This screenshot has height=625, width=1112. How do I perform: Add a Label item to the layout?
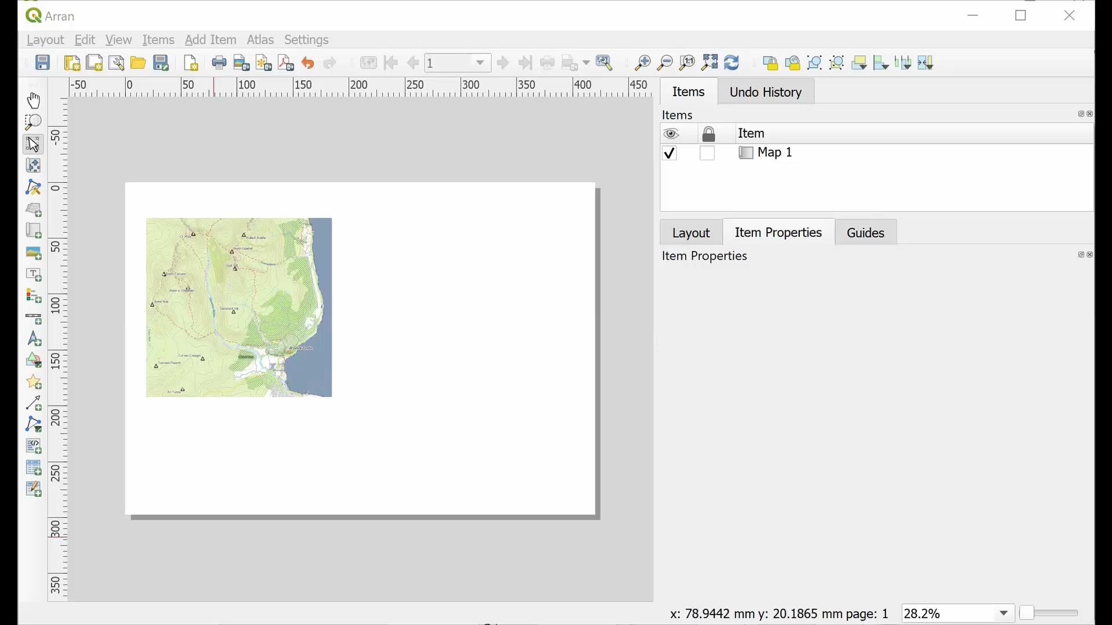click(x=33, y=274)
